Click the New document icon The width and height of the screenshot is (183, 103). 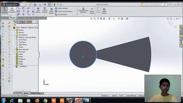25,5
